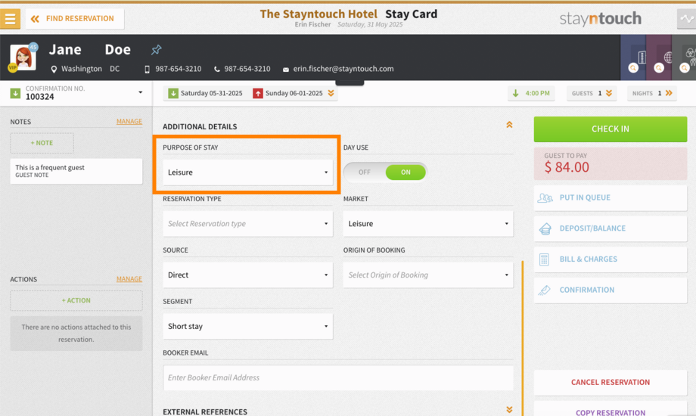Open the Purpose of Stay dropdown
The width and height of the screenshot is (696, 416).
tap(247, 172)
